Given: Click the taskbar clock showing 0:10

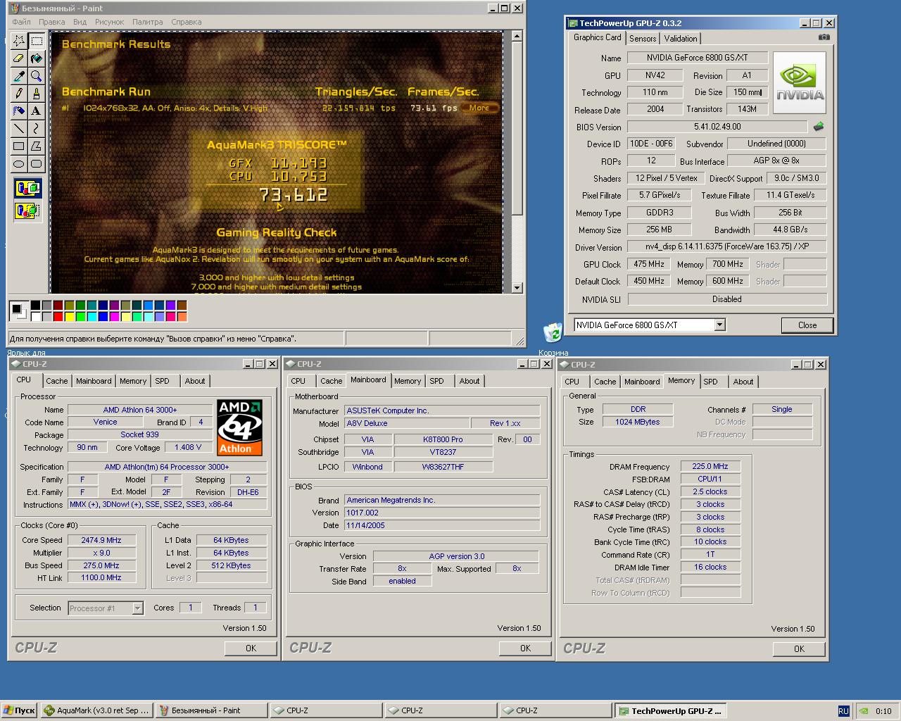Looking at the screenshot, I should point(883,711).
